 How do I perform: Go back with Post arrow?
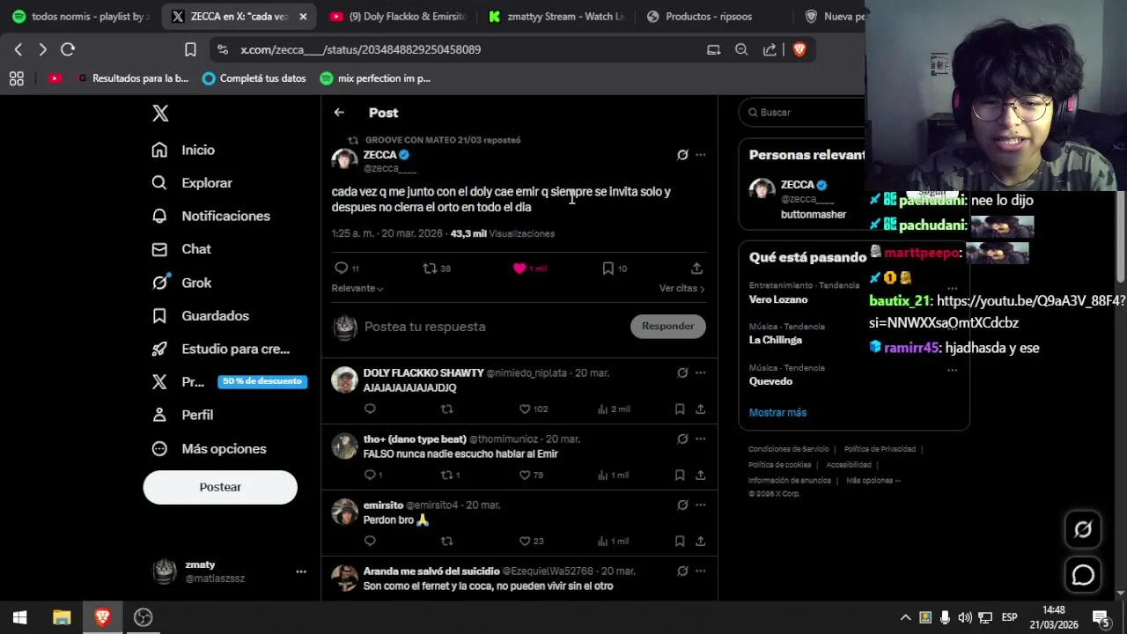[x=339, y=113]
